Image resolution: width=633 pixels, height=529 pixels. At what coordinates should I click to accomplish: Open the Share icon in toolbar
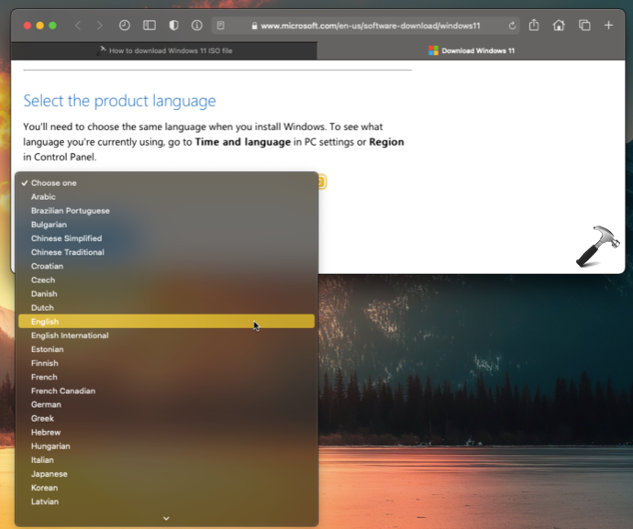click(534, 25)
